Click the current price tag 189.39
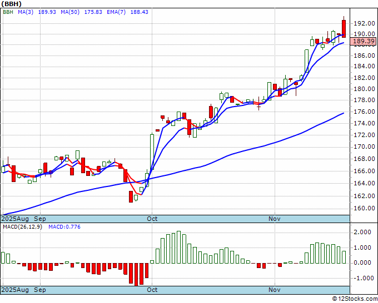The image size is (378, 303). click(363, 41)
